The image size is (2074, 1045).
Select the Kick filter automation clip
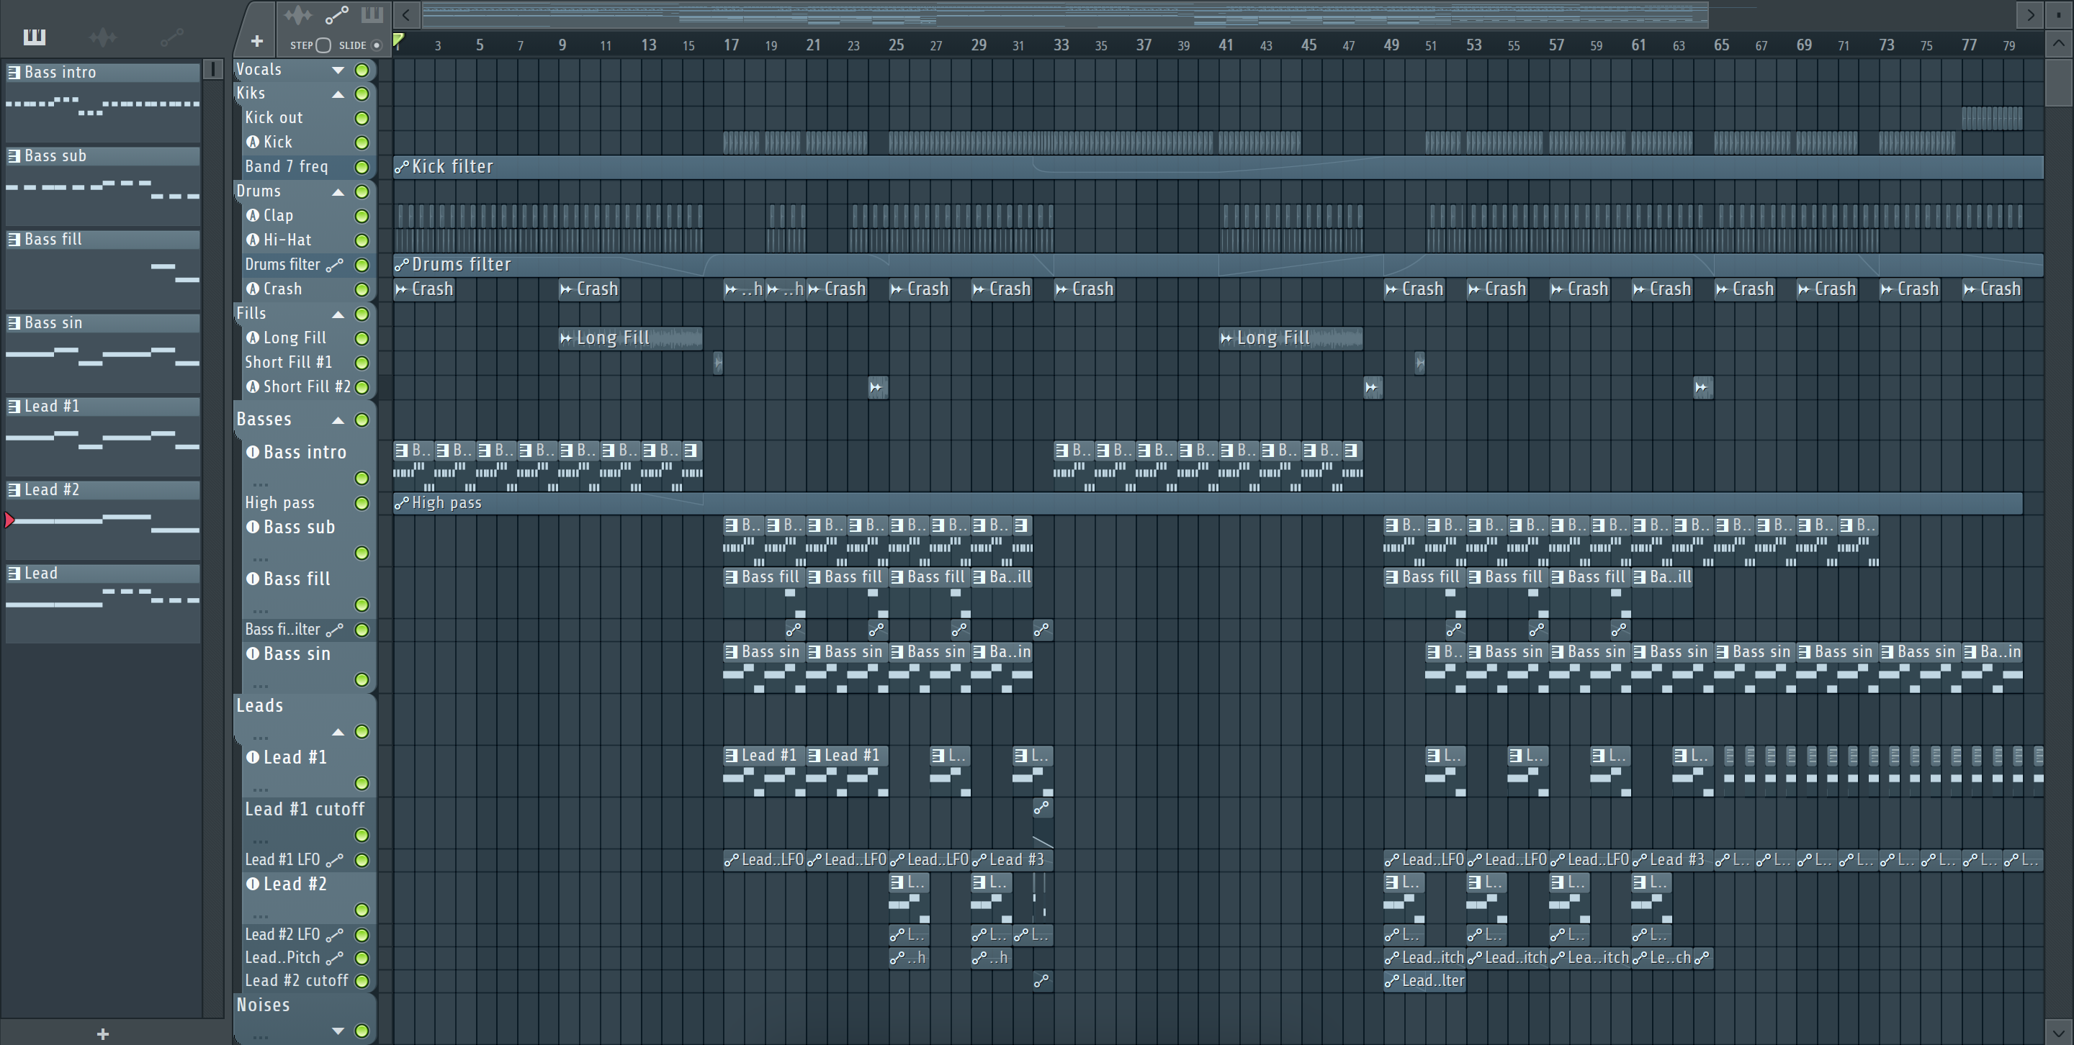pyautogui.click(x=1217, y=167)
